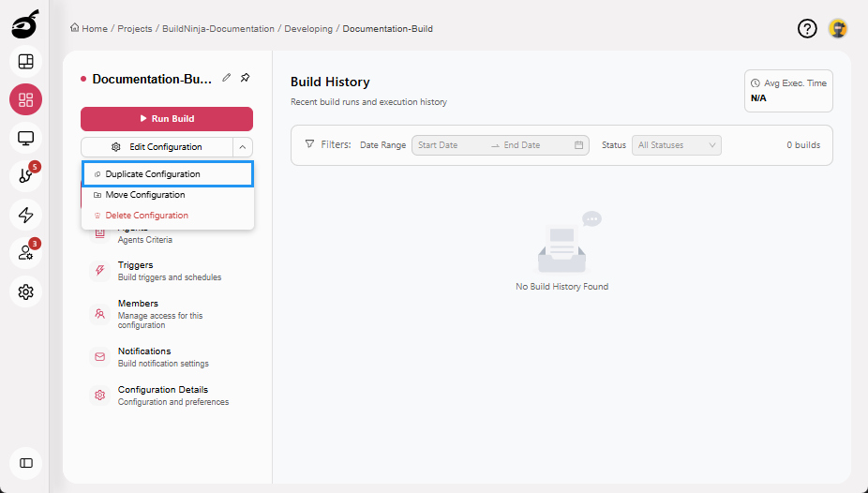Click the Avg Exec. Time clock icon
Viewport: 868px width, 493px height.
click(756, 83)
